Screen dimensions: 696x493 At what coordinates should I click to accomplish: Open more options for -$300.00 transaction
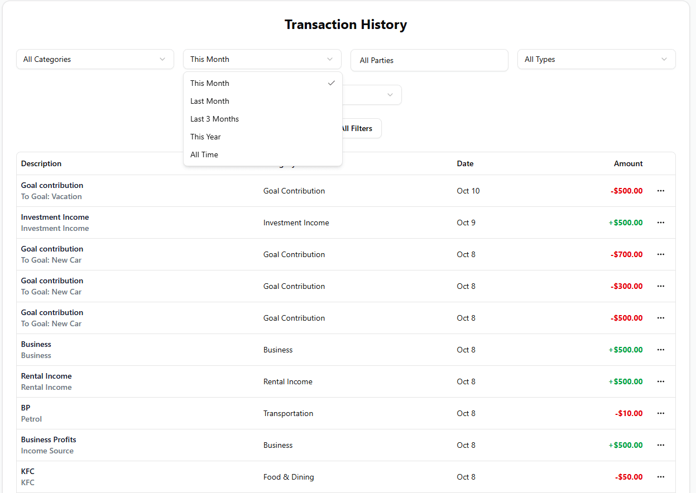pyautogui.click(x=661, y=286)
